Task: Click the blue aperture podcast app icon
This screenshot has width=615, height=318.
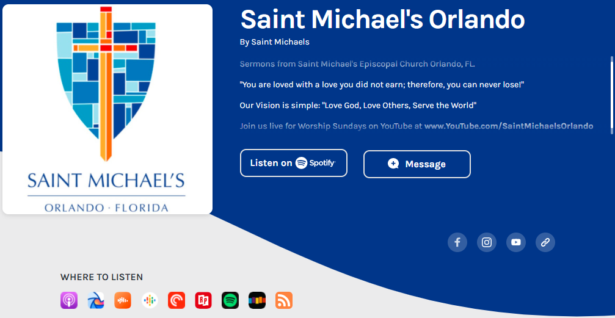Action: [x=96, y=300]
